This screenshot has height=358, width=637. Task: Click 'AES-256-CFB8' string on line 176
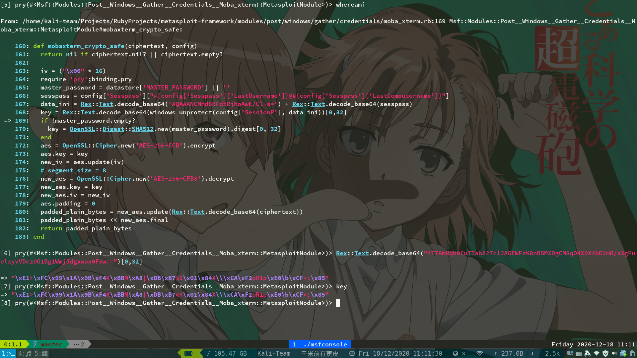pyautogui.click(x=176, y=179)
